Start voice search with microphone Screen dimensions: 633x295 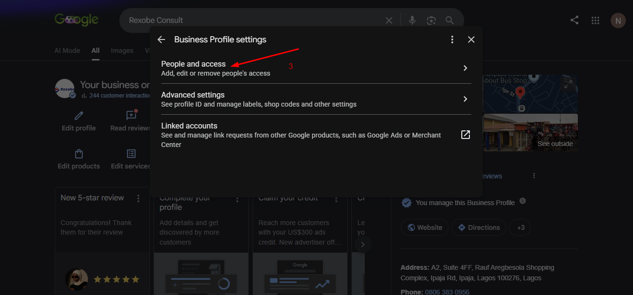pyautogui.click(x=412, y=20)
